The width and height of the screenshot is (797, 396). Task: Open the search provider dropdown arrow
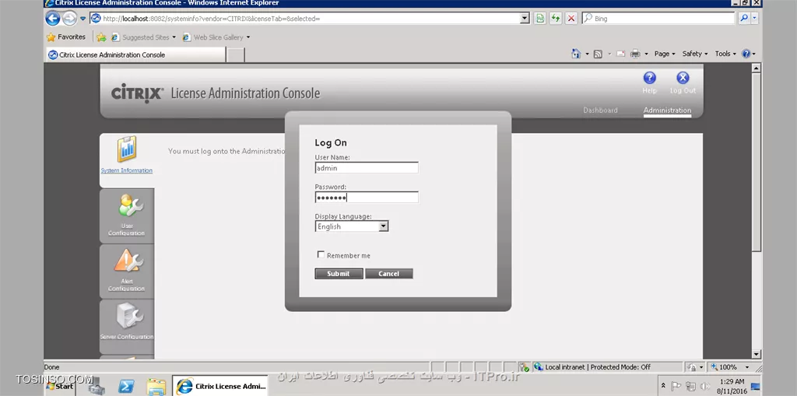(754, 19)
